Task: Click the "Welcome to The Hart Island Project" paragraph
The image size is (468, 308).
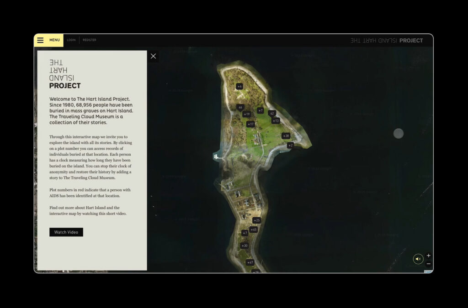Action: (91, 110)
